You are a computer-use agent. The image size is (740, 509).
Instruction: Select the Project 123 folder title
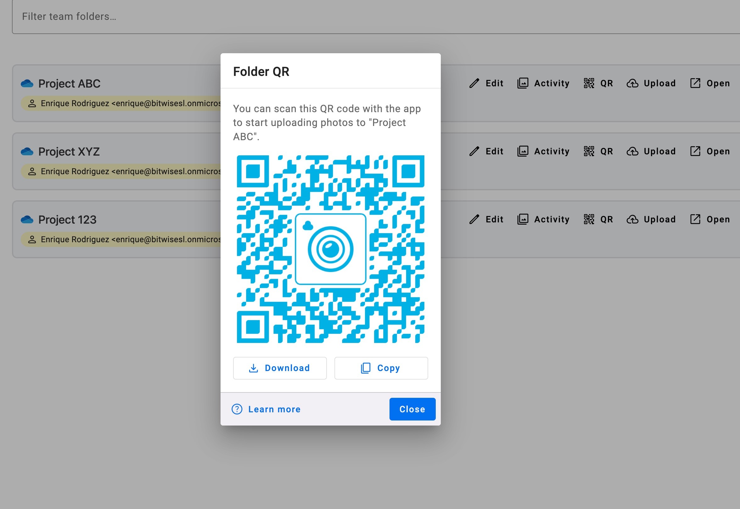click(x=67, y=220)
